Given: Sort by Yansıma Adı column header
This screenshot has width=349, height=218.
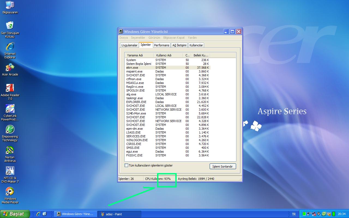Looking at the screenshot, I should click(x=139, y=55).
